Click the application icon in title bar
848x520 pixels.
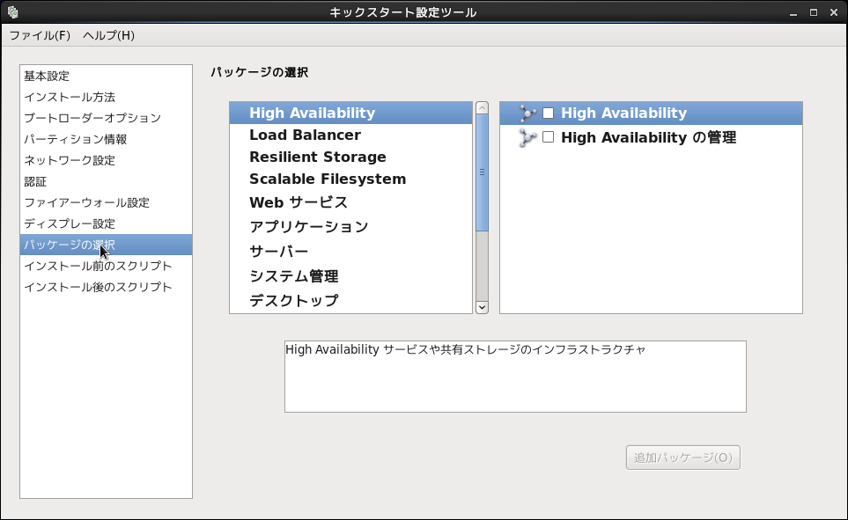(12, 12)
